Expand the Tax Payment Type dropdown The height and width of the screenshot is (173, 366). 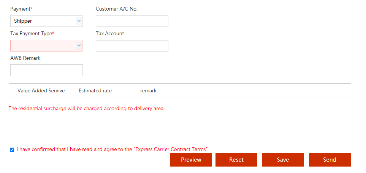point(46,45)
